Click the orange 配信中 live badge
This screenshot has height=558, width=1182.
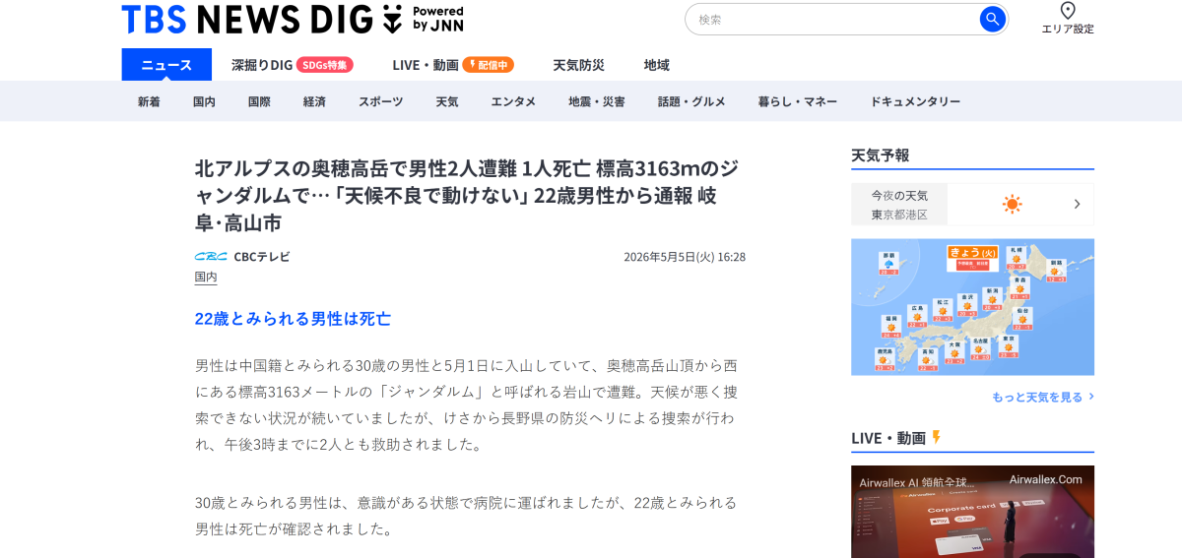(489, 65)
